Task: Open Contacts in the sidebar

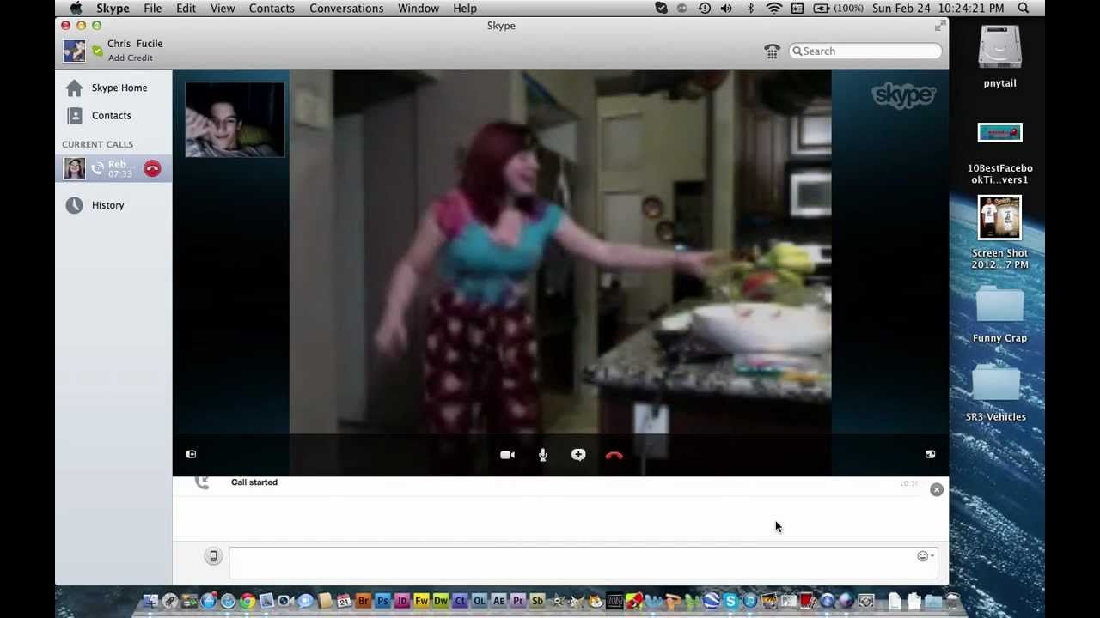Action: pos(113,115)
